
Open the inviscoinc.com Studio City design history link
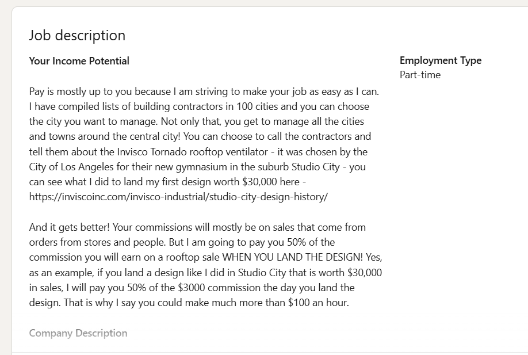click(178, 197)
